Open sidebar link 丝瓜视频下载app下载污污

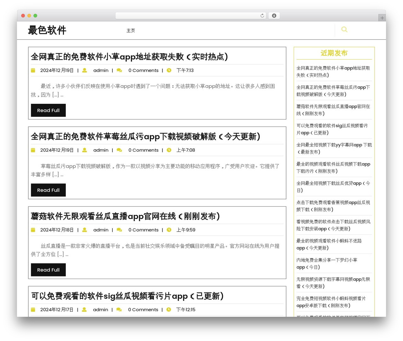coord(334,167)
